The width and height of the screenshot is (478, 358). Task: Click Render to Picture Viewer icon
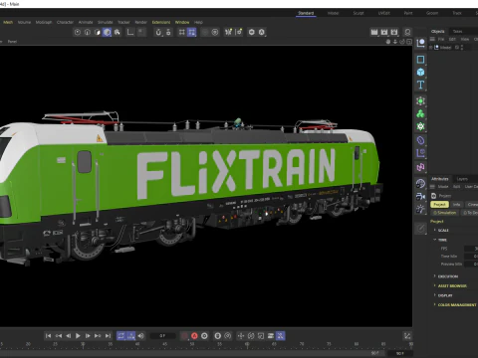pyautogui.click(x=384, y=32)
